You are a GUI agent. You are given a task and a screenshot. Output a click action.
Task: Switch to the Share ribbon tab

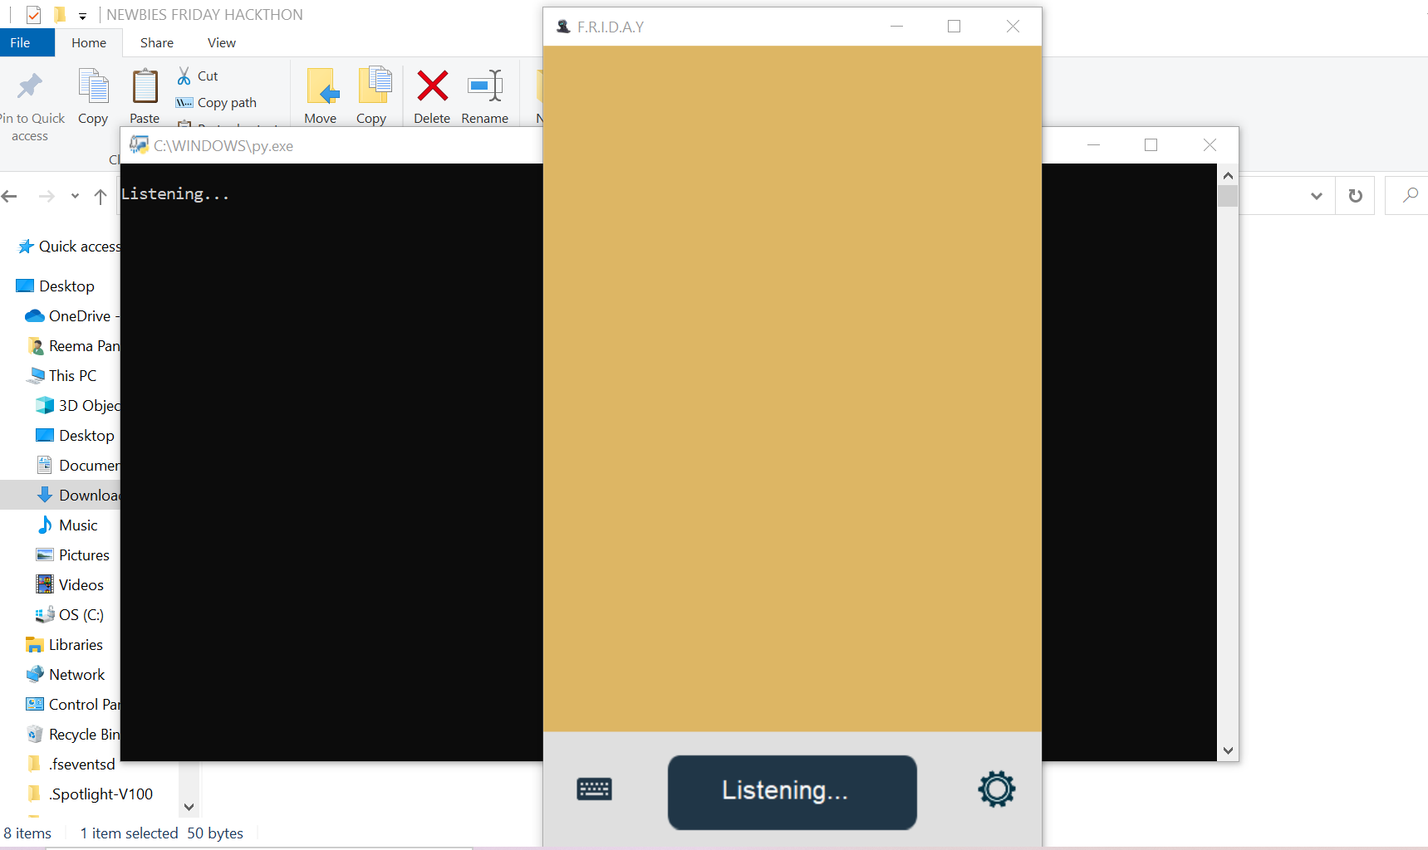click(157, 43)
